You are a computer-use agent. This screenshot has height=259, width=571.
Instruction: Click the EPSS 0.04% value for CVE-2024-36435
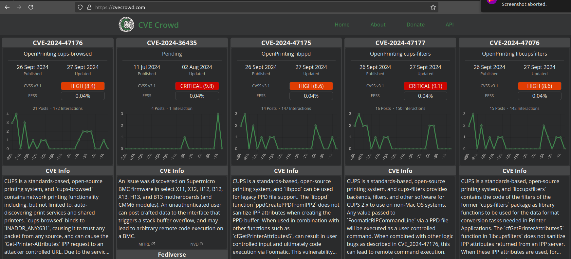click(197, 96)
